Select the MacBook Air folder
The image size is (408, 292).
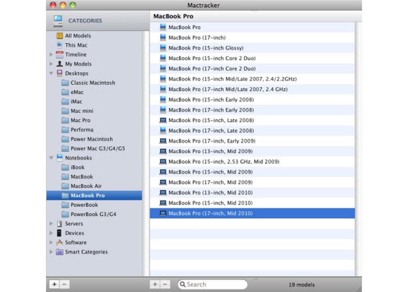coord(82,186)
